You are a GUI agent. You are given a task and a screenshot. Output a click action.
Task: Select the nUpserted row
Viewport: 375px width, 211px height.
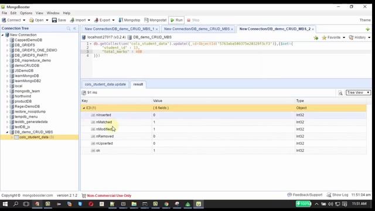point(224,143)
